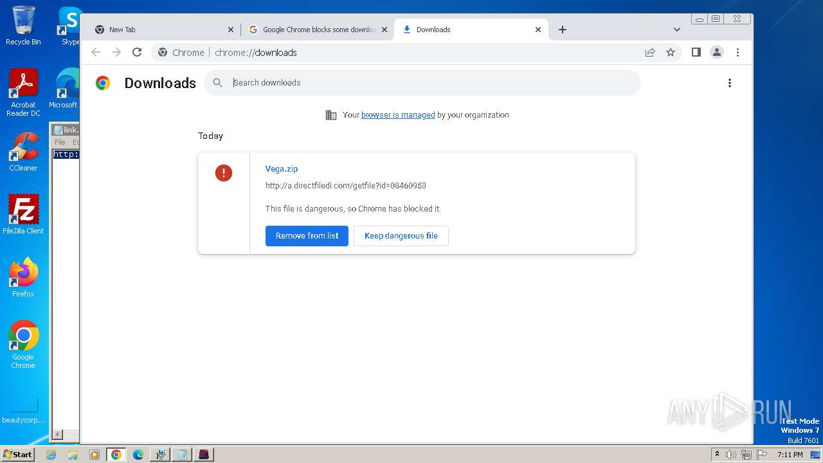
Task: Click the forward navigation arrow in Chrome
Action: pos(116,52)
